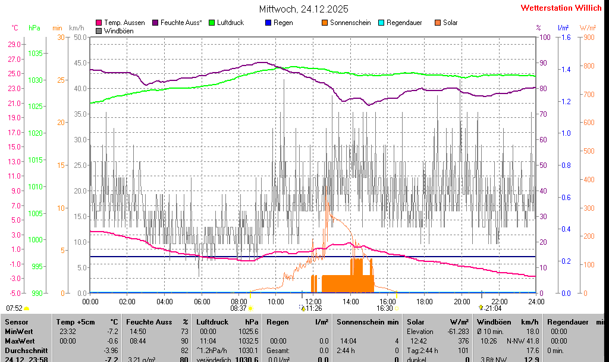Click the Solar legend square

tap(438, 23)
